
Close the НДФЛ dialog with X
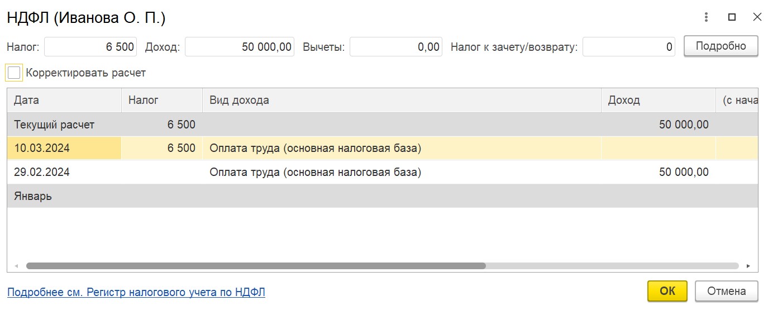coord(757,17)
